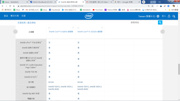Submit the spec search with blue button
The height and width of the screenshot is (101, 180).
click(x=160, y=22)
